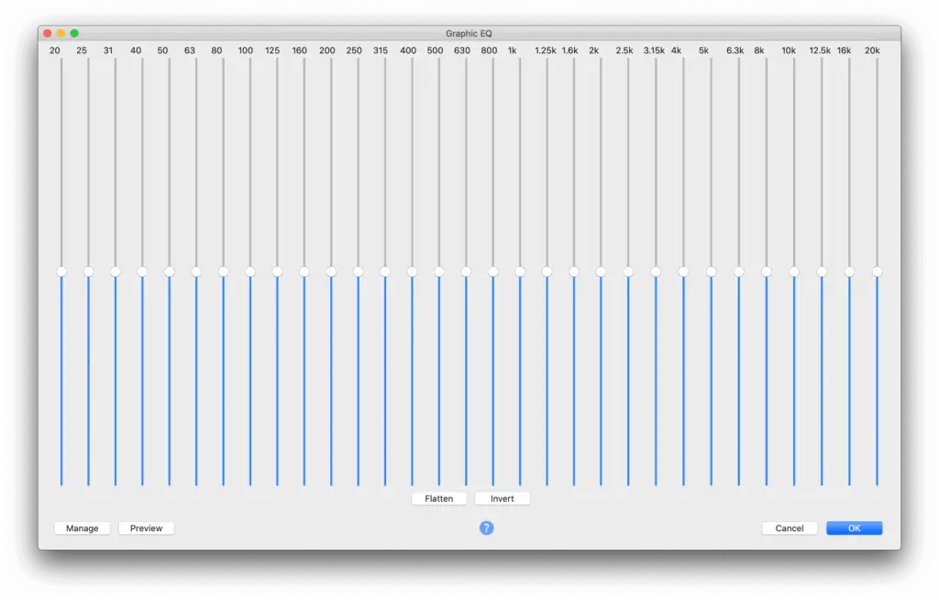Click the 315 Hz slider handle
This screenshot has width=939, height=600.
click(385, 272)
